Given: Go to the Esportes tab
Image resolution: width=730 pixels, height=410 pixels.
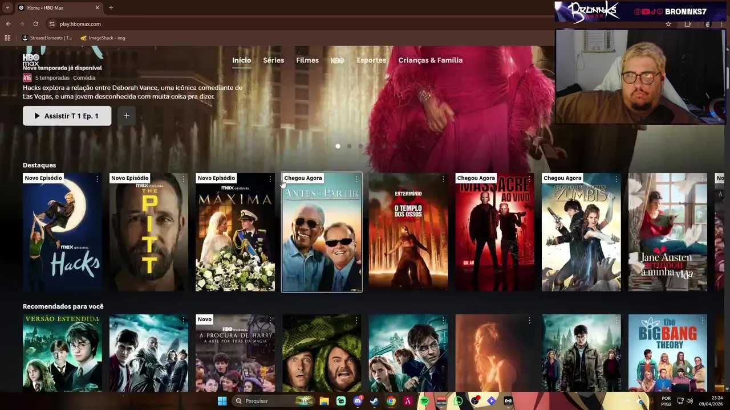Looking at the screenshot, I should click(371, 60).
